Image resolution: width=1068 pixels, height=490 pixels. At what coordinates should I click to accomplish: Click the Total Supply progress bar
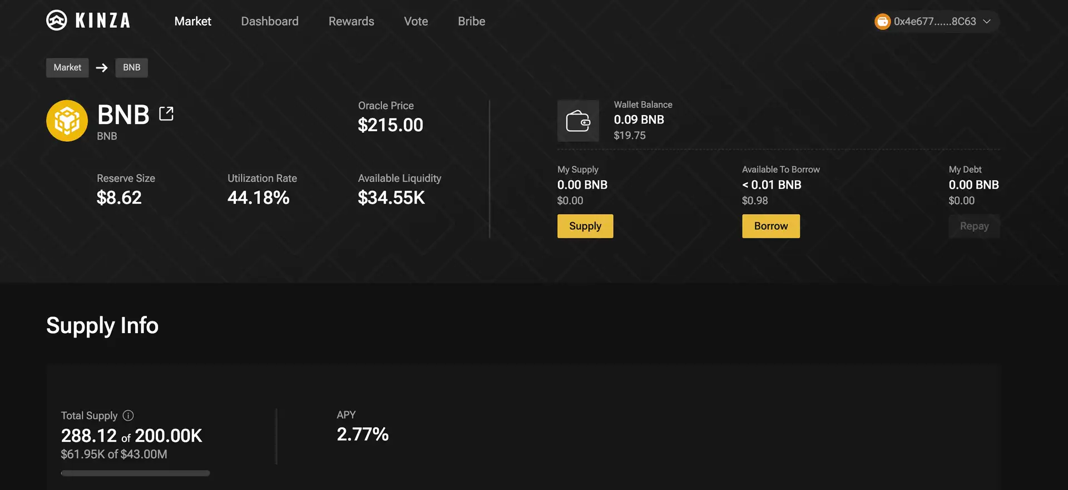(x=135, y=473)
